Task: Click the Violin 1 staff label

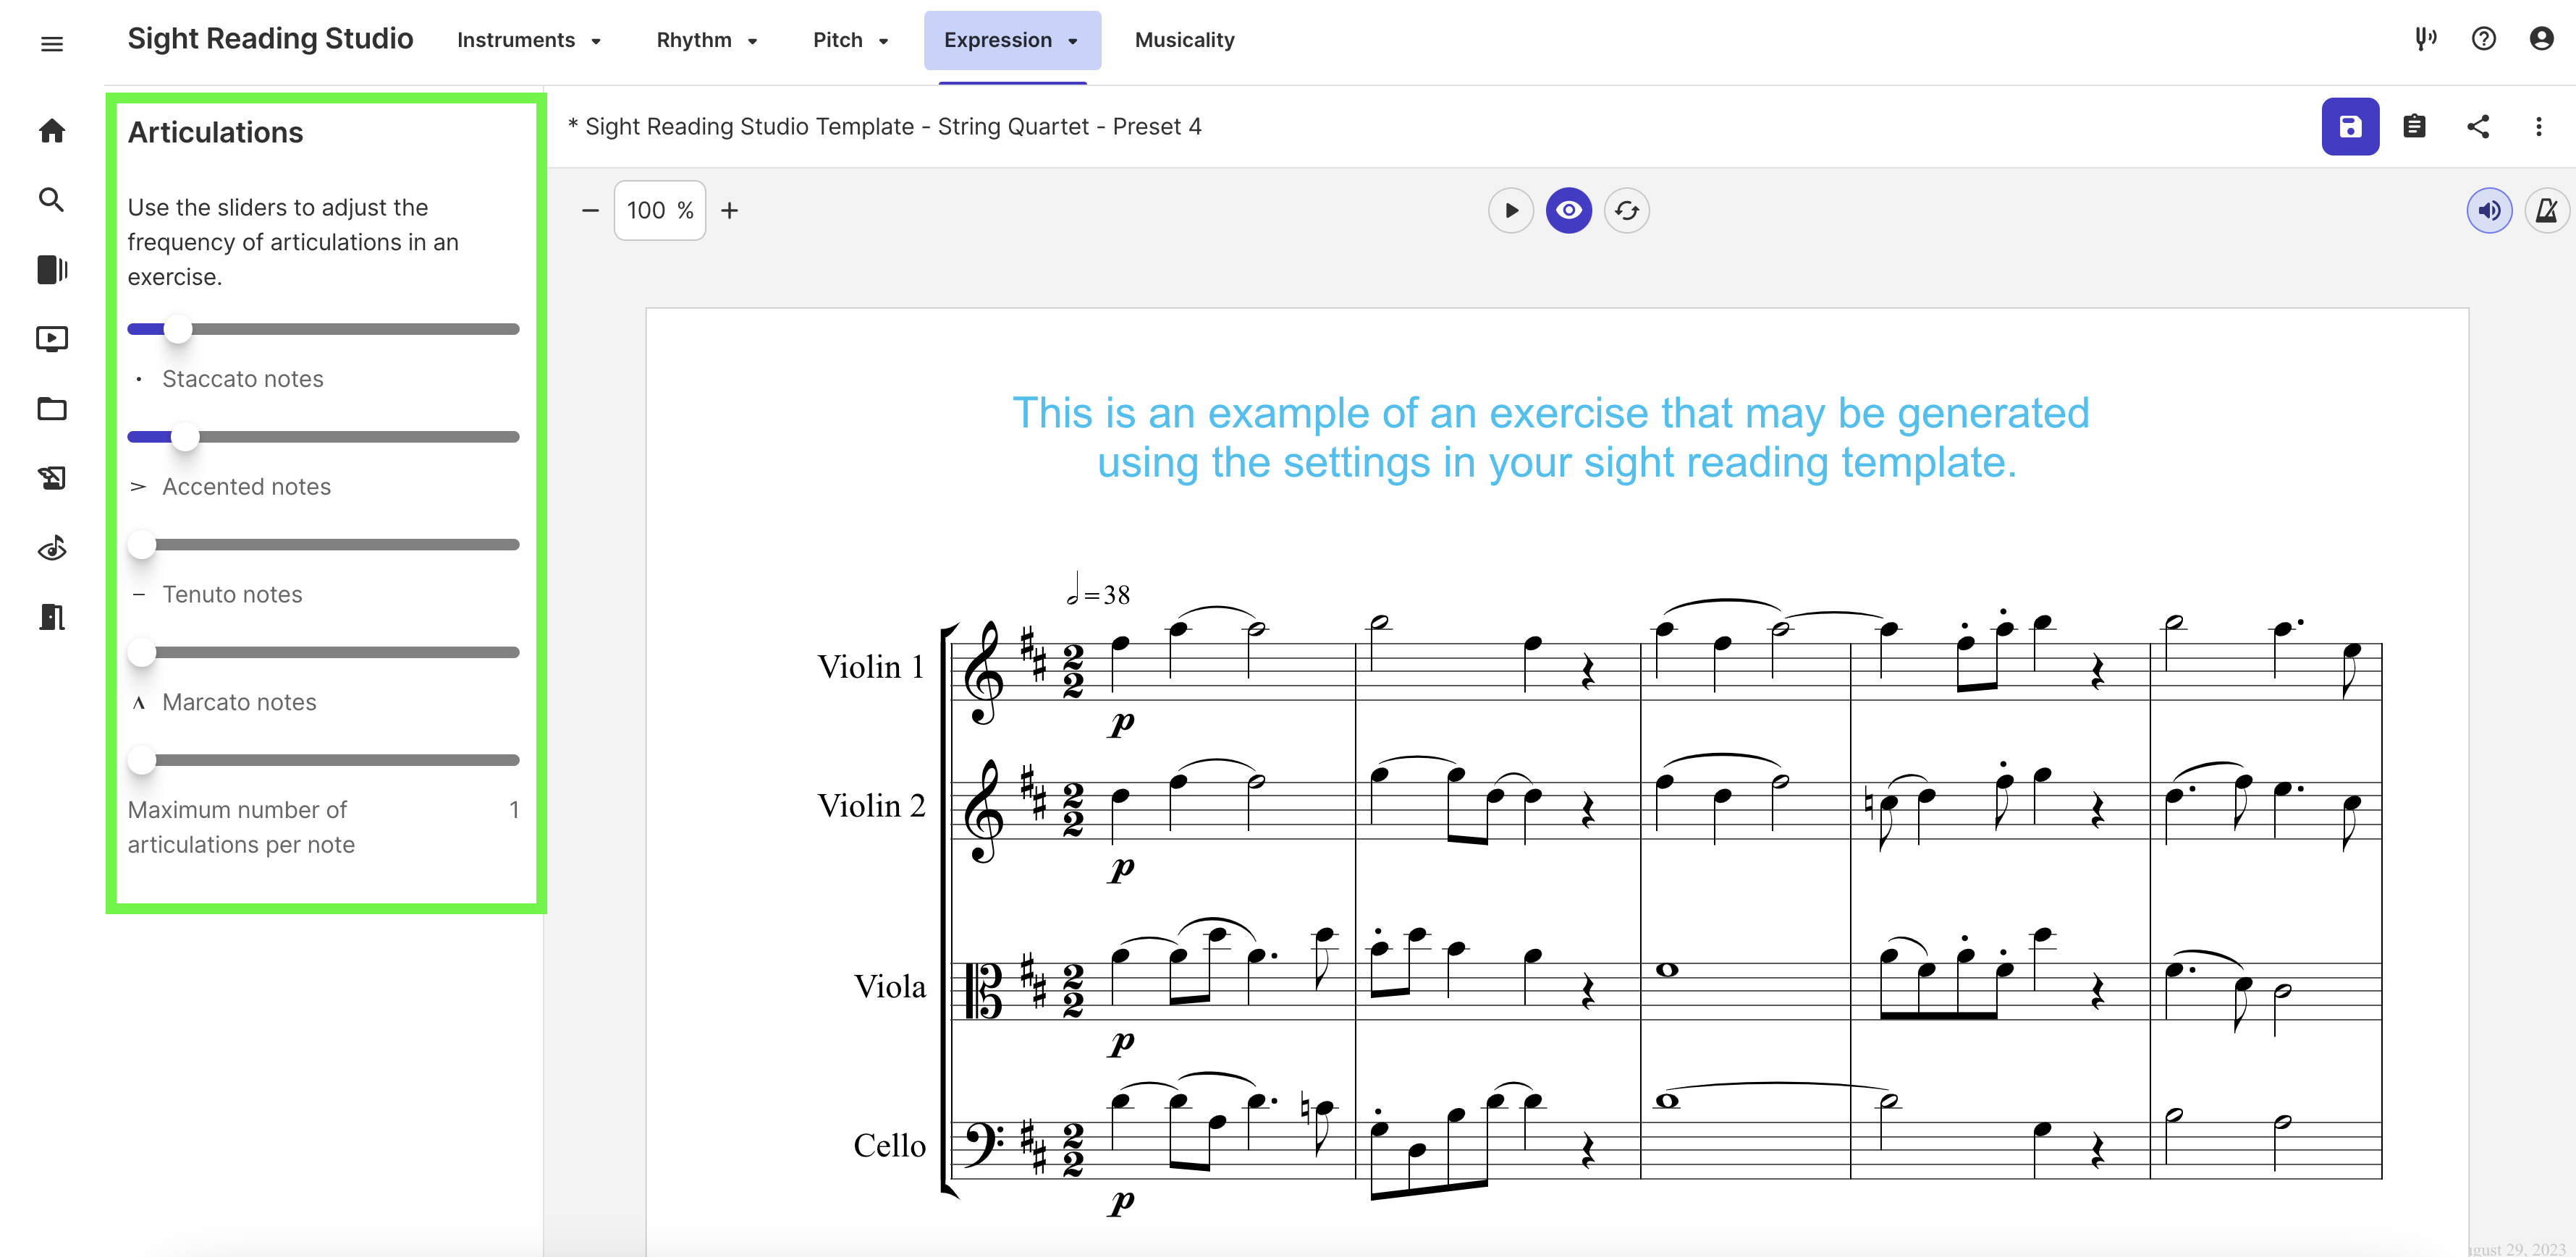Action: (x=871, y=666)
